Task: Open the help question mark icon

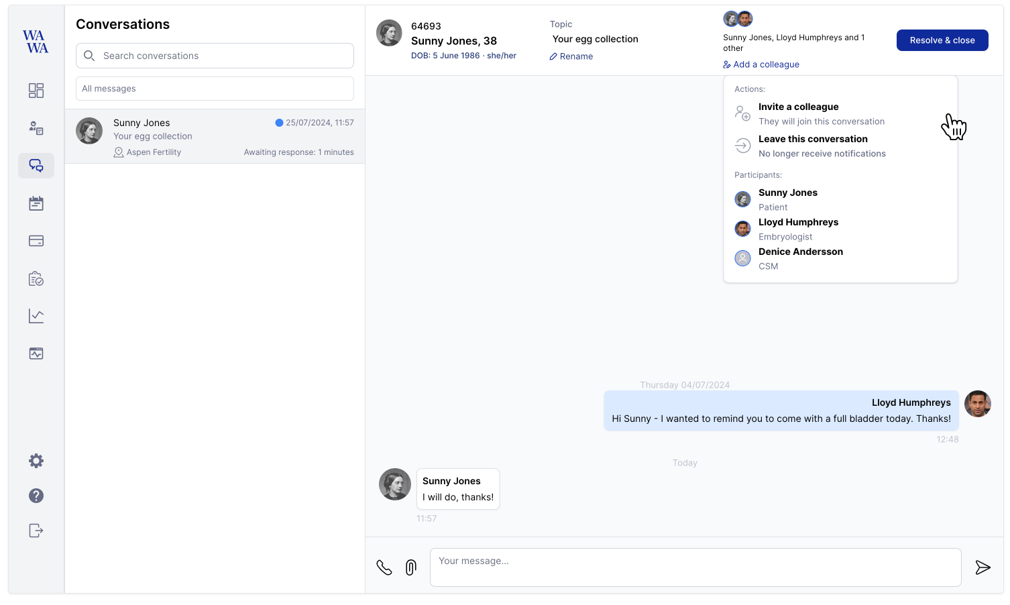Action: coord(36,496)
